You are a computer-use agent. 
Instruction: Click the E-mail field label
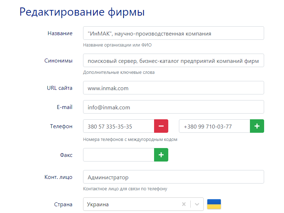click(x=64, y=107)
